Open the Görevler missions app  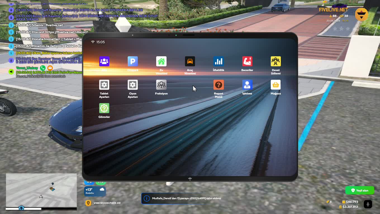(104, 108)
